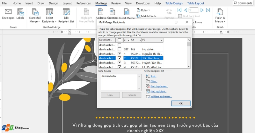255x133 pixels.
Task: Uncheck recipient Huỳnh Trần Th... checkbox
Action: (120, 63)
